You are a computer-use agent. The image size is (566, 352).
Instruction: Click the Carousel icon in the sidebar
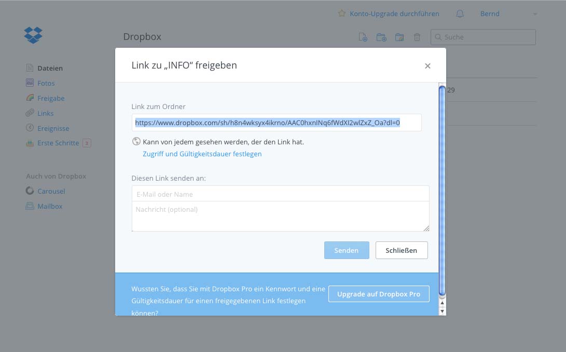click(x=30, y=191)
